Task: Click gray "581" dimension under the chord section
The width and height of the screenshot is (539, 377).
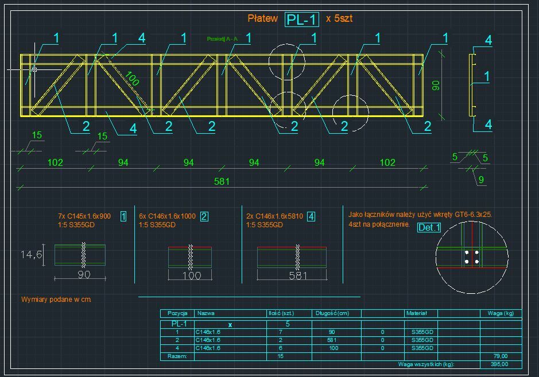Action: [x=298, y=275]
